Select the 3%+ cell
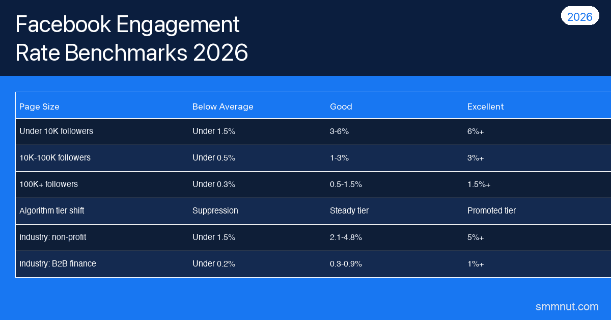The image size is (611, 320). (476, 157)
